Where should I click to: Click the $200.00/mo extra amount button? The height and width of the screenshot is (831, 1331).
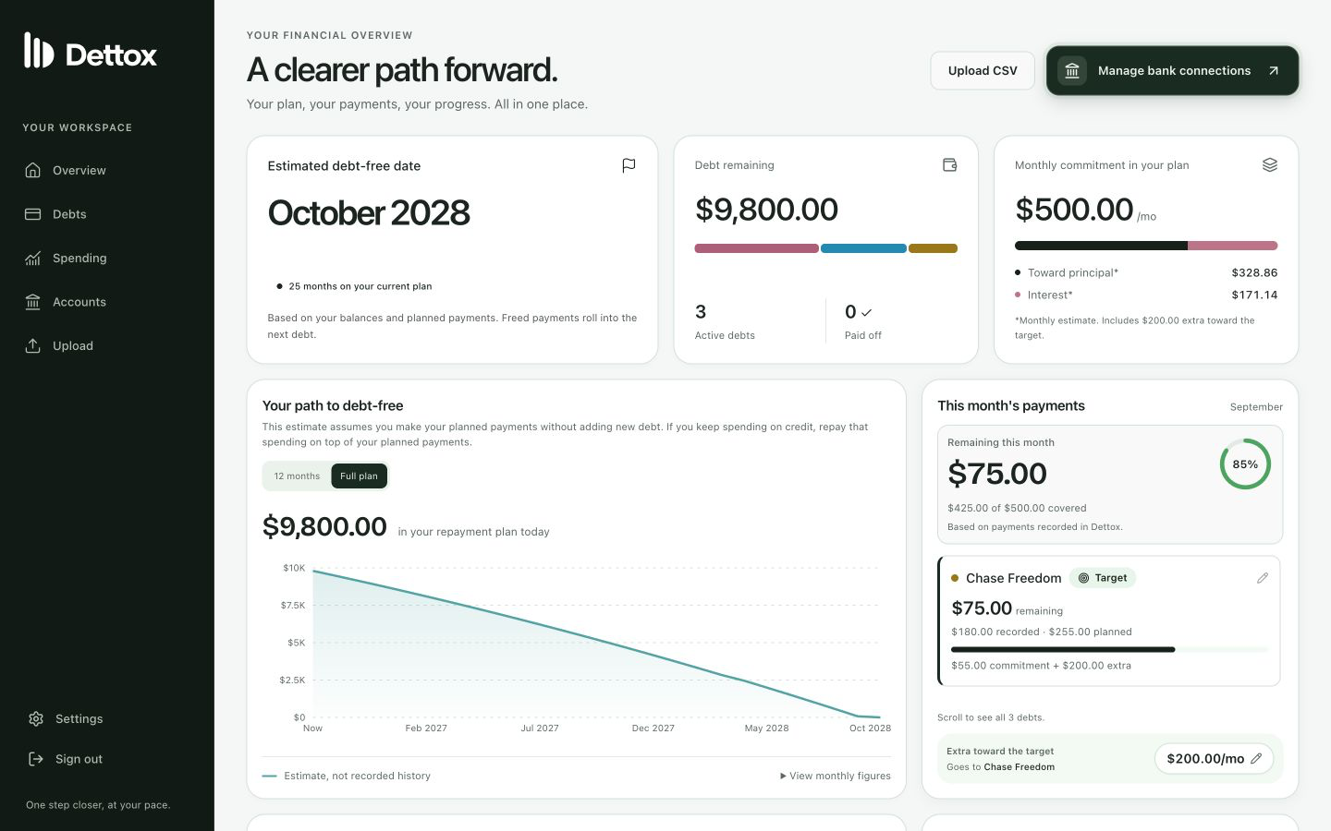(1214, 759)
